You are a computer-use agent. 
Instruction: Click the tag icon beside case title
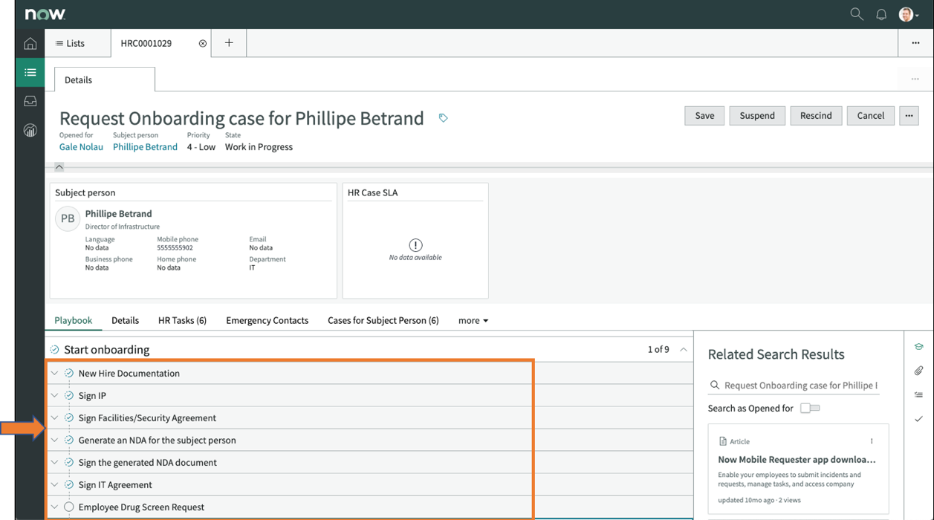coord(443,118)
